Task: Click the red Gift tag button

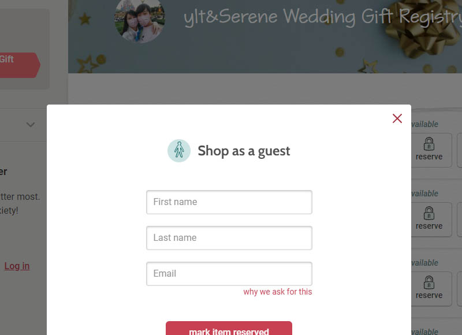Action: pos(18,65)
